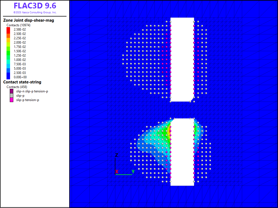
Task: Click the 2.58E-02 maximum value label
Action: coord(20,30)
